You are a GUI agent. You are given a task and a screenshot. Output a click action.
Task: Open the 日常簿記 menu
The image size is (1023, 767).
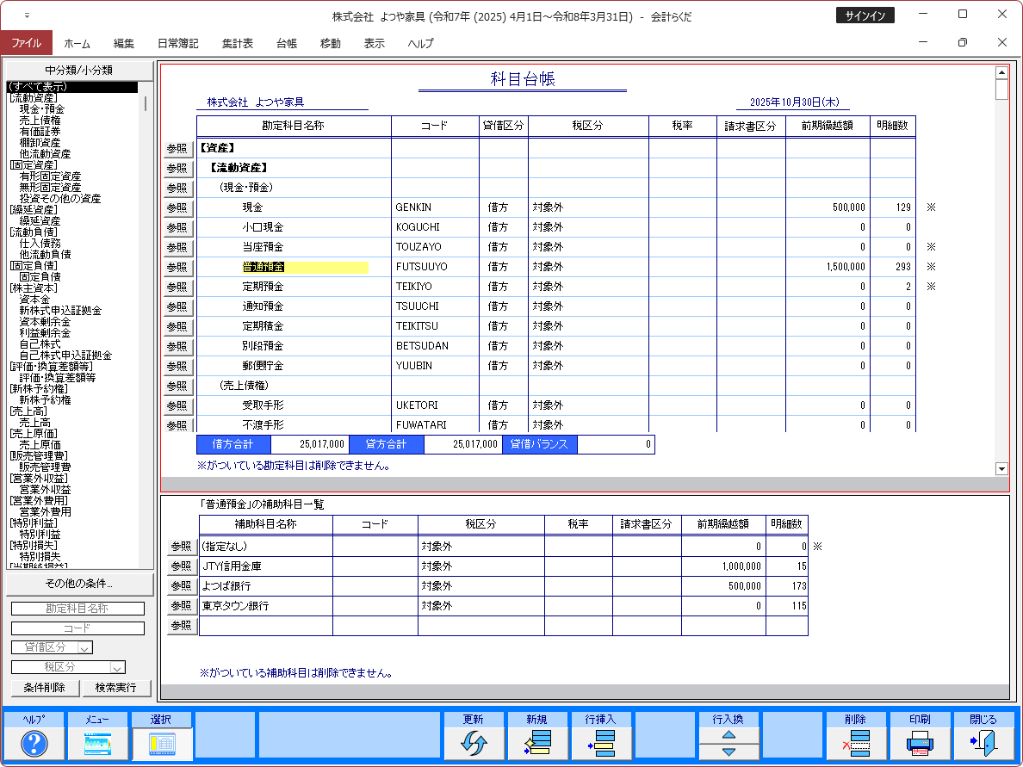[x=177, y=43]
